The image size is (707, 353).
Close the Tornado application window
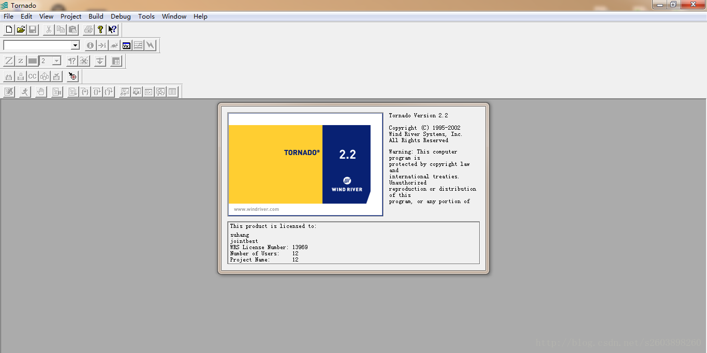(x=692, y=5)
